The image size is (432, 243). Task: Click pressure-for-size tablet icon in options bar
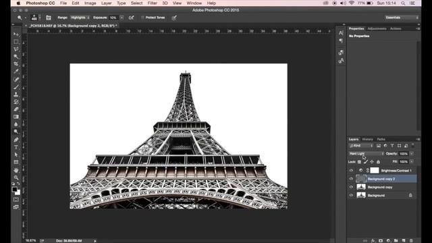point(174,18)
